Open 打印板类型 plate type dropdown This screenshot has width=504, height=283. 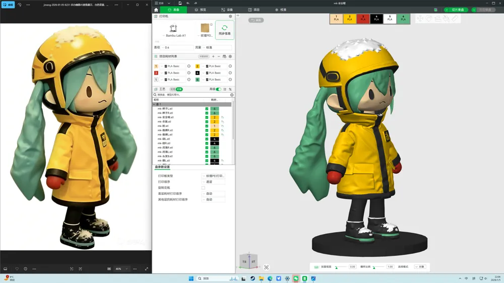pos(213,176)
